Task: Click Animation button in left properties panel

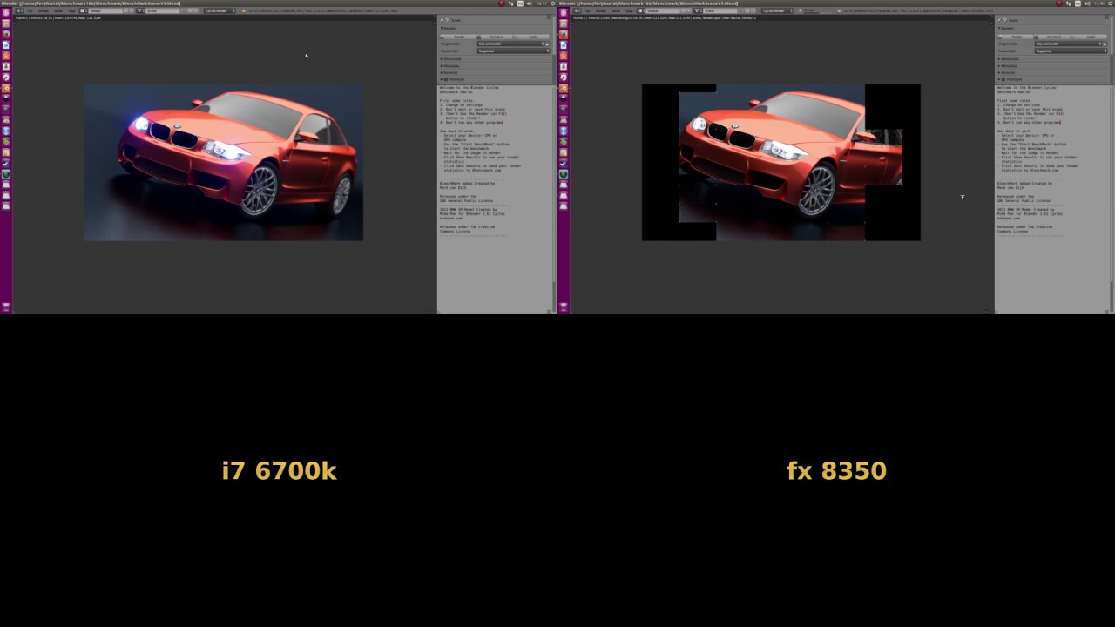Action: tap(495, 37)
